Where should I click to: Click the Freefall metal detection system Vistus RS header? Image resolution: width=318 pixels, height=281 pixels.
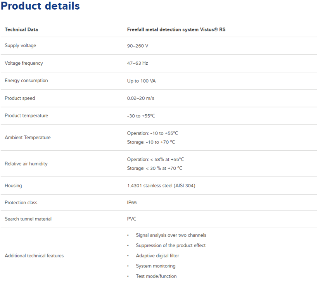click(176, 29)
